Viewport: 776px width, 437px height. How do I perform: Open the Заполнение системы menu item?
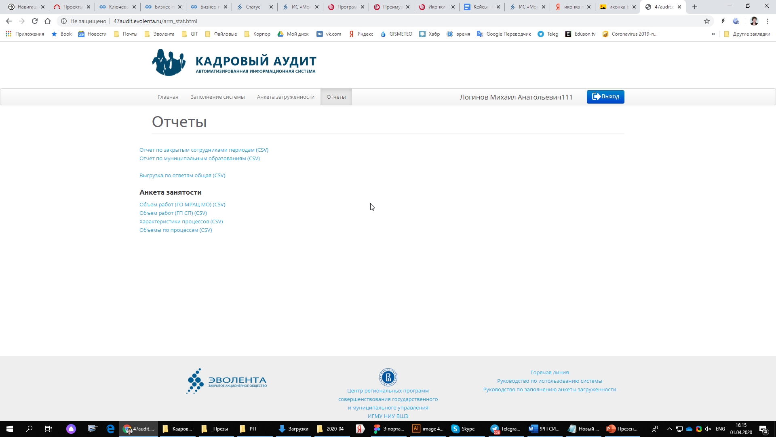[217, 97]
